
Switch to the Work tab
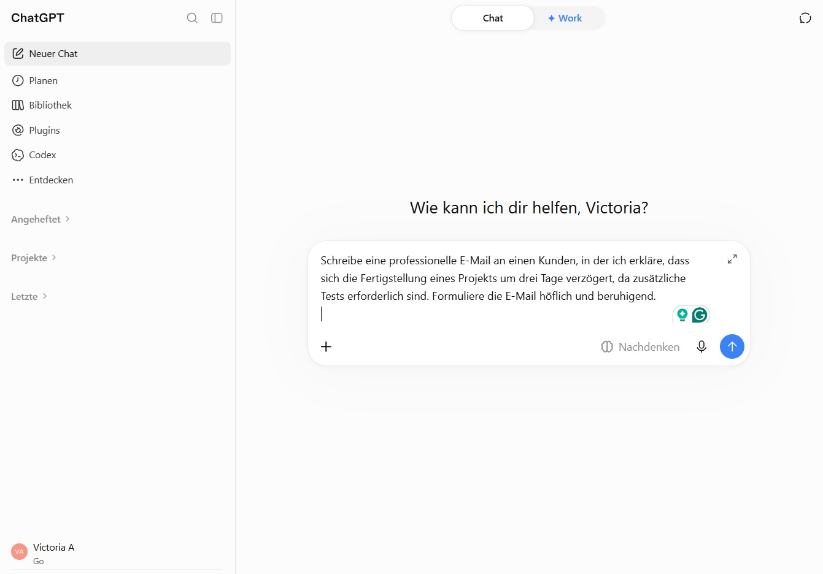(x=565, y=18)
